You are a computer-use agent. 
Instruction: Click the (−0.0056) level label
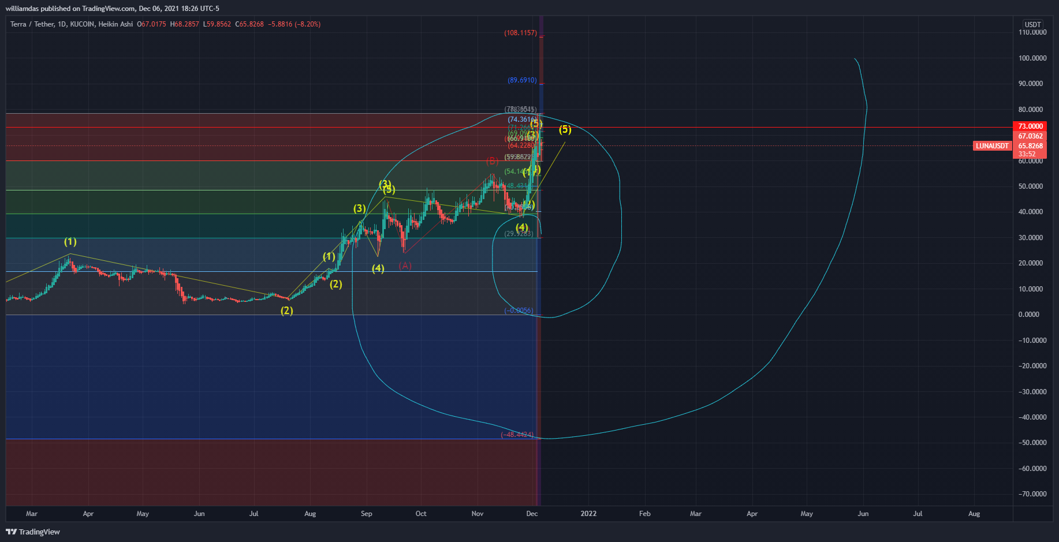point(519,311)
